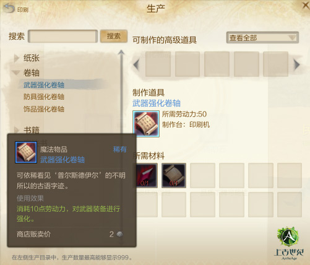Select 饰品强化卷轴 in the recipe list

pyautogui.click(x=44, y=109)
